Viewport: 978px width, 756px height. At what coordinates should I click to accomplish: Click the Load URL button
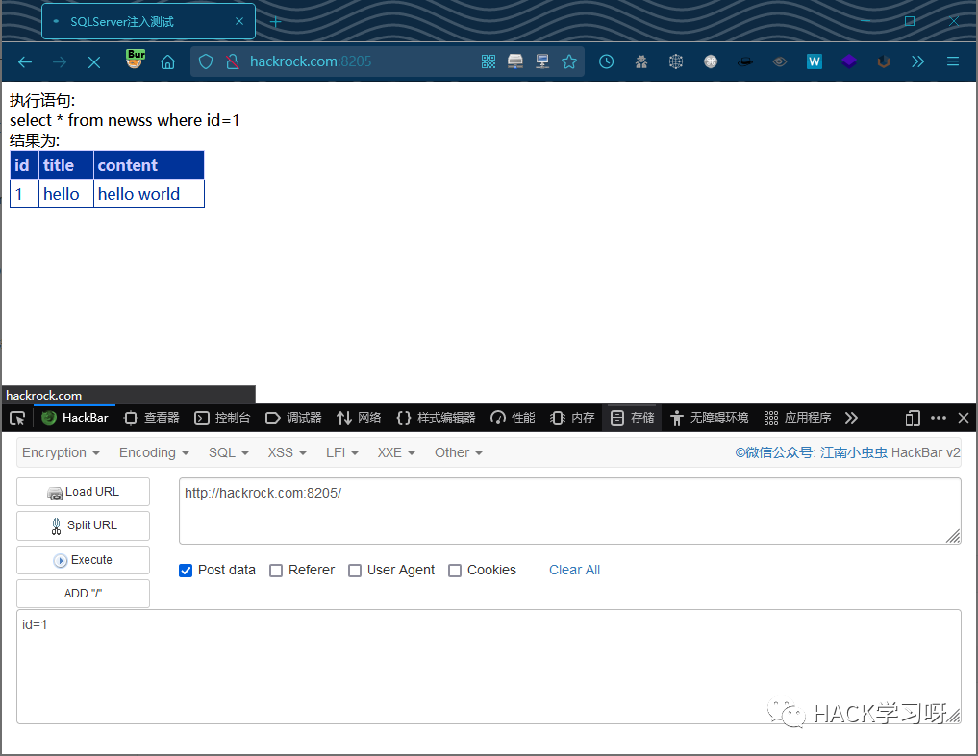pos(83,492)
